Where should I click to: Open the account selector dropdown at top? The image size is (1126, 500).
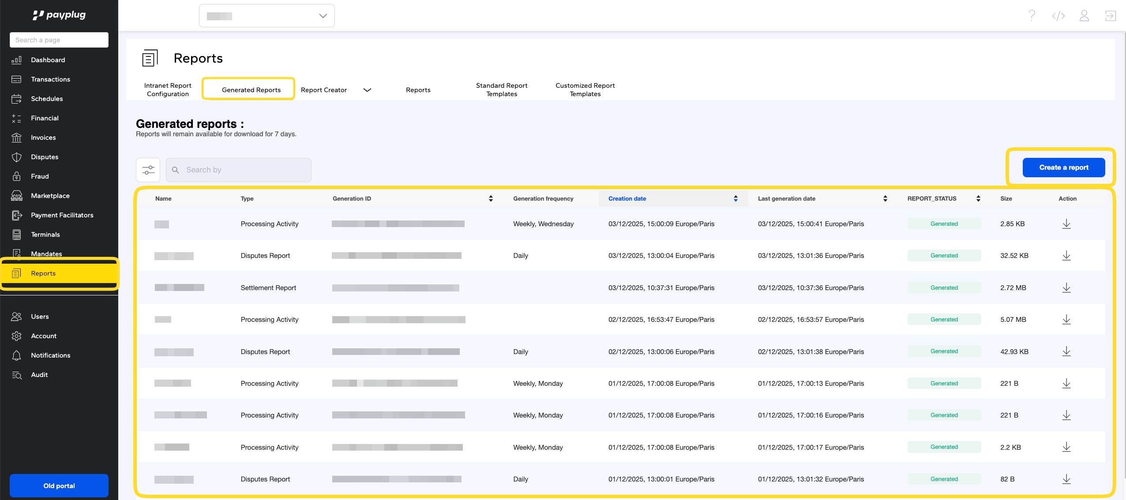coord(266,16)
